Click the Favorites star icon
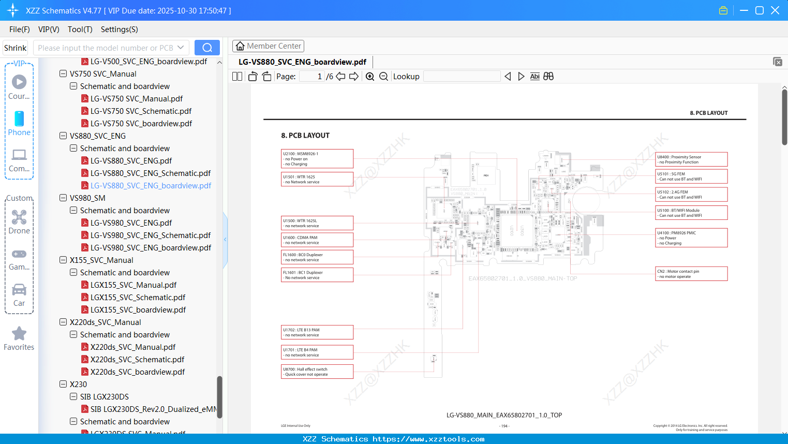The image size is (788, 444). pyautogui.click(x=19, y=333)
